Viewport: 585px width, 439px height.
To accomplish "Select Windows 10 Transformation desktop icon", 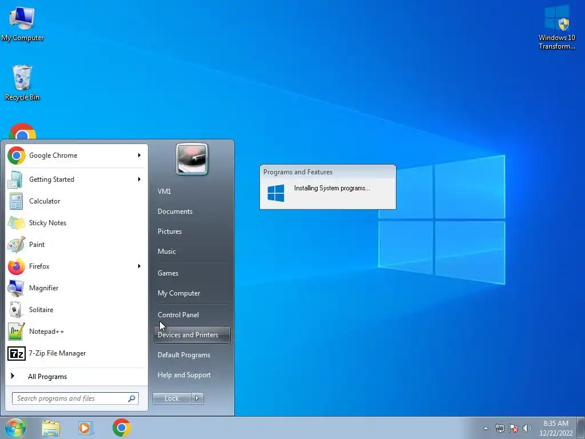I will click(x=556, y=27).
